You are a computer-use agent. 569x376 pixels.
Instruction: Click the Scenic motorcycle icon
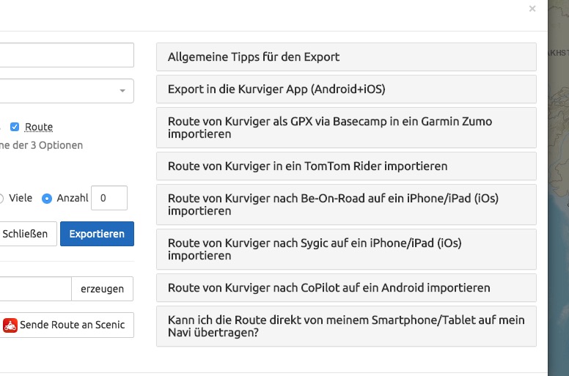[10, 325]
